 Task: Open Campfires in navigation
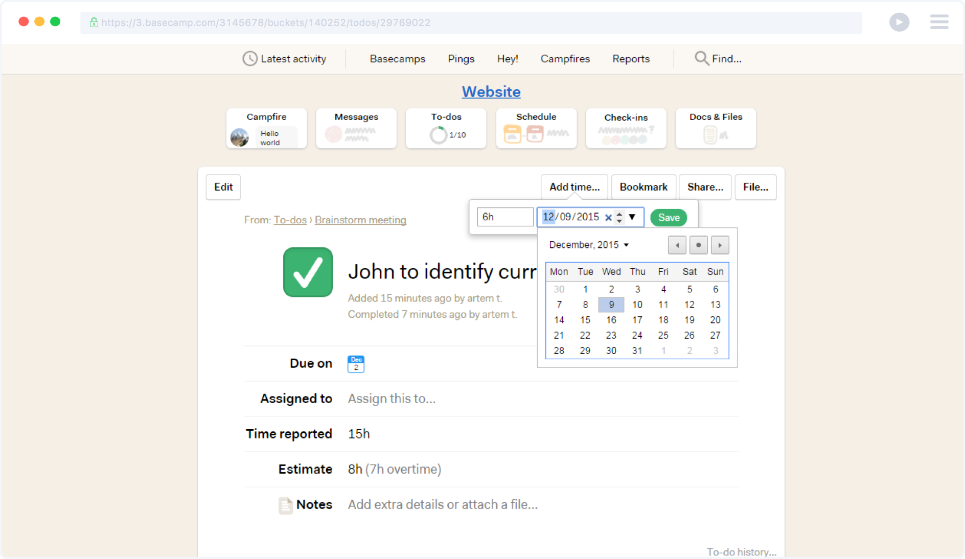pos(565,59)
